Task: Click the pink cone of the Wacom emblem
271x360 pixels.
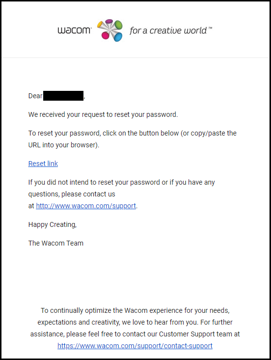Action: tap(105, 36)
